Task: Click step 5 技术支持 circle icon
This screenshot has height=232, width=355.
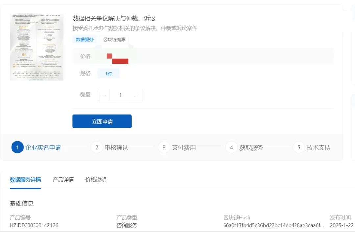Action: point(298,147)
